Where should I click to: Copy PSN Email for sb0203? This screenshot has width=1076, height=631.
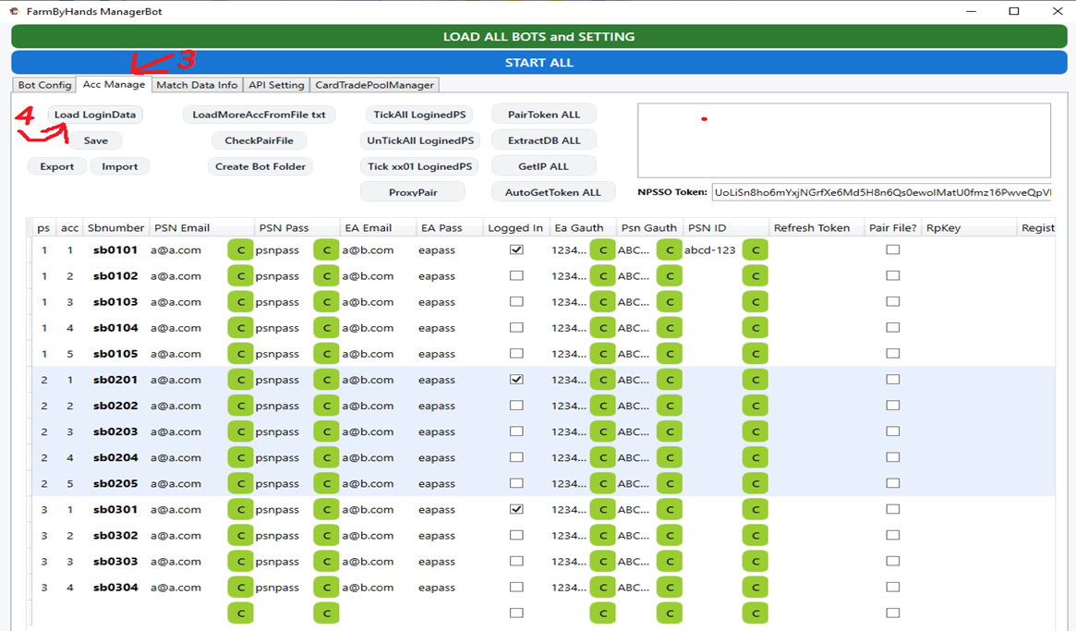click(240, 431)
